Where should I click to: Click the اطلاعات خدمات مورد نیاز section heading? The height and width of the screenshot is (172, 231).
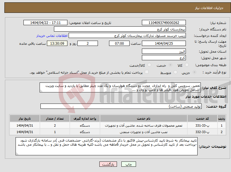(206, 97)
